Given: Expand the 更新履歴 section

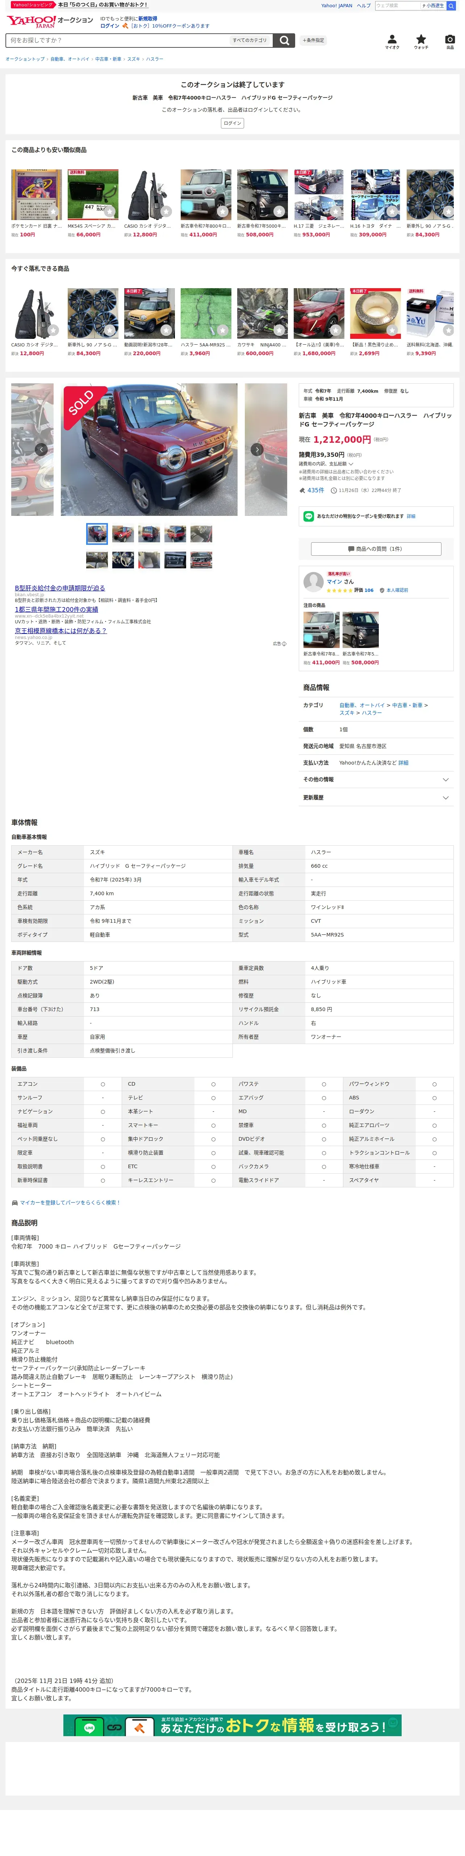Looking at the screenshot, I should coord(376,797).
